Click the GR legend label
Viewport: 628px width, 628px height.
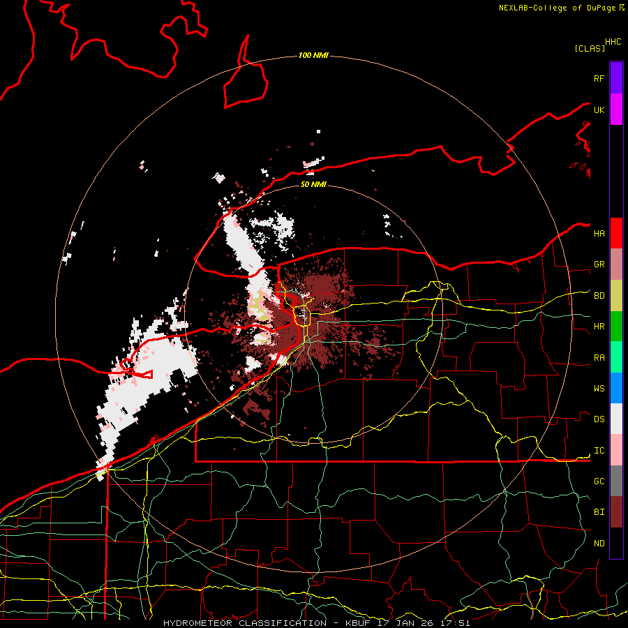[x=599, y=264]
